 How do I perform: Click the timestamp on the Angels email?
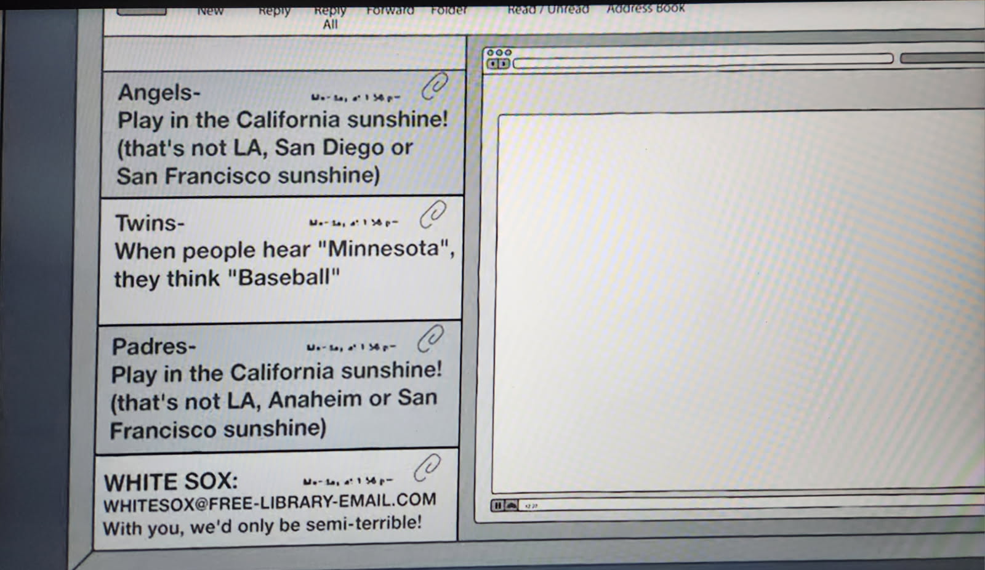coord(356,97)
